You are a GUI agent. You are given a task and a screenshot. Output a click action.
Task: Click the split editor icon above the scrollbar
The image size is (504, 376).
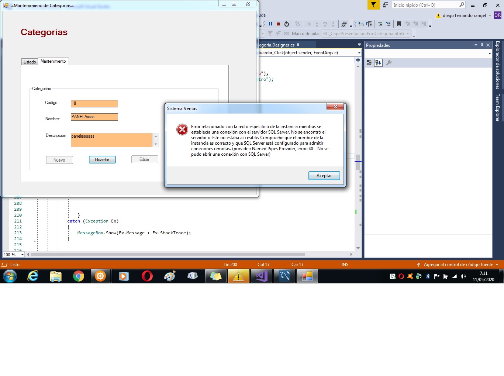(358, 60)
